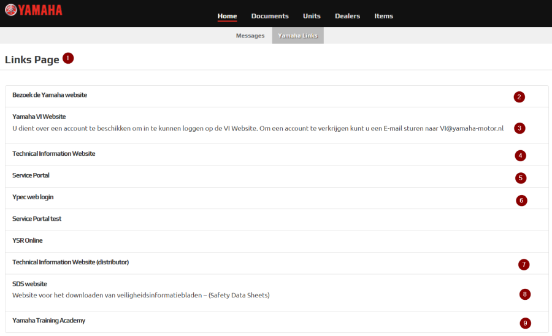Click the Links Page heading
Screen dimensions: 552x336
click(x=32, y=60)
